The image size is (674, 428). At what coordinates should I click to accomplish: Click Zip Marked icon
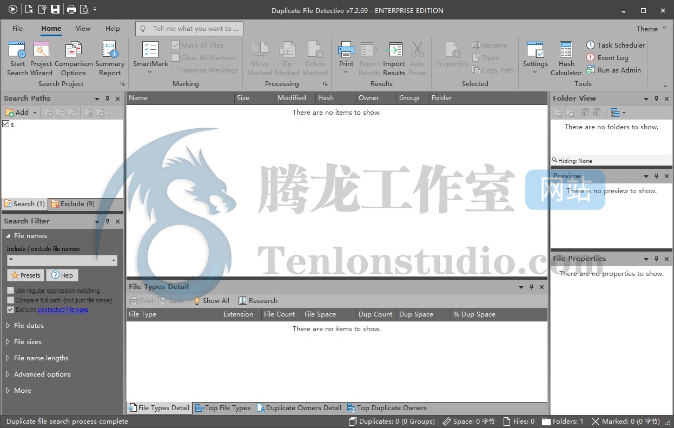[x=287, y=50]
